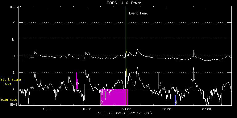This screenshot has height=118, width=237.
Task: Click the B flare class axis label
Action: click(14, 73)
